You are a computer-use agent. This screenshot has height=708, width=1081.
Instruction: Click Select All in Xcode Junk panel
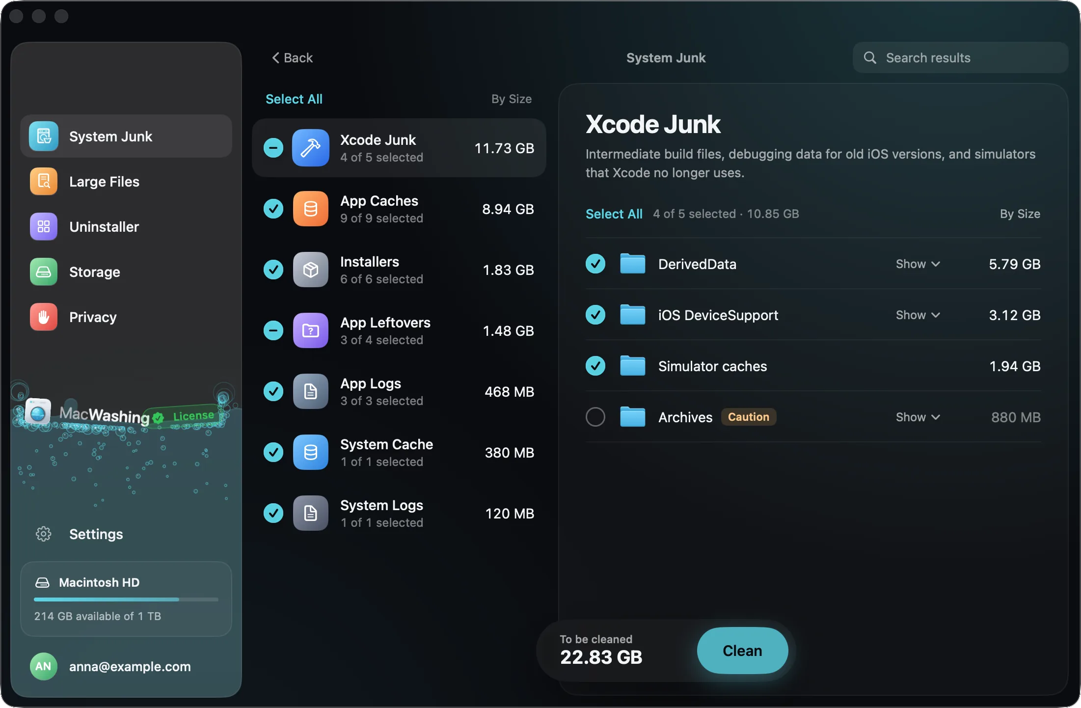(614, 214)
